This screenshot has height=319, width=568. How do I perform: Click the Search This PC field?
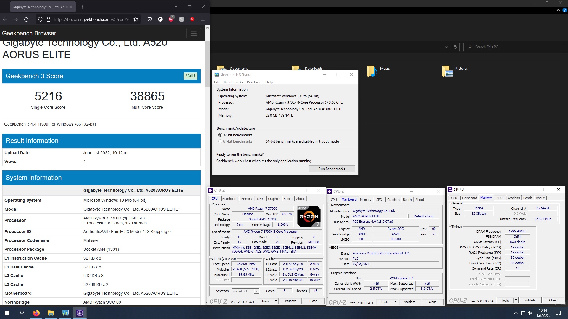click(x=514, y=47)
